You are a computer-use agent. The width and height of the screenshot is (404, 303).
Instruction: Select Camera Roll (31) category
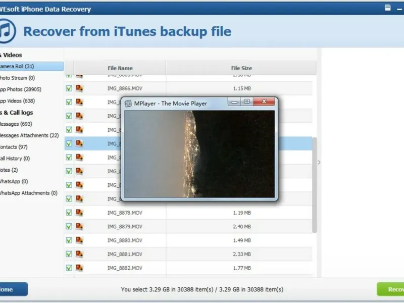(x=32, y=66)
